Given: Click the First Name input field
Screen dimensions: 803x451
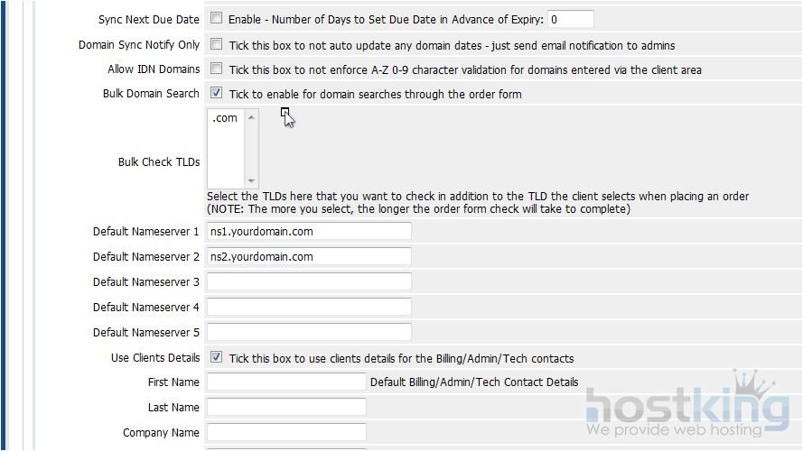Looking at the screenshot, I should tap(286, 382).
